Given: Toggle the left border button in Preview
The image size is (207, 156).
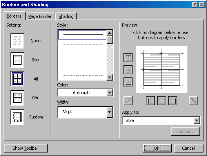Looking at the screenshot, I should tap(151, 101).
